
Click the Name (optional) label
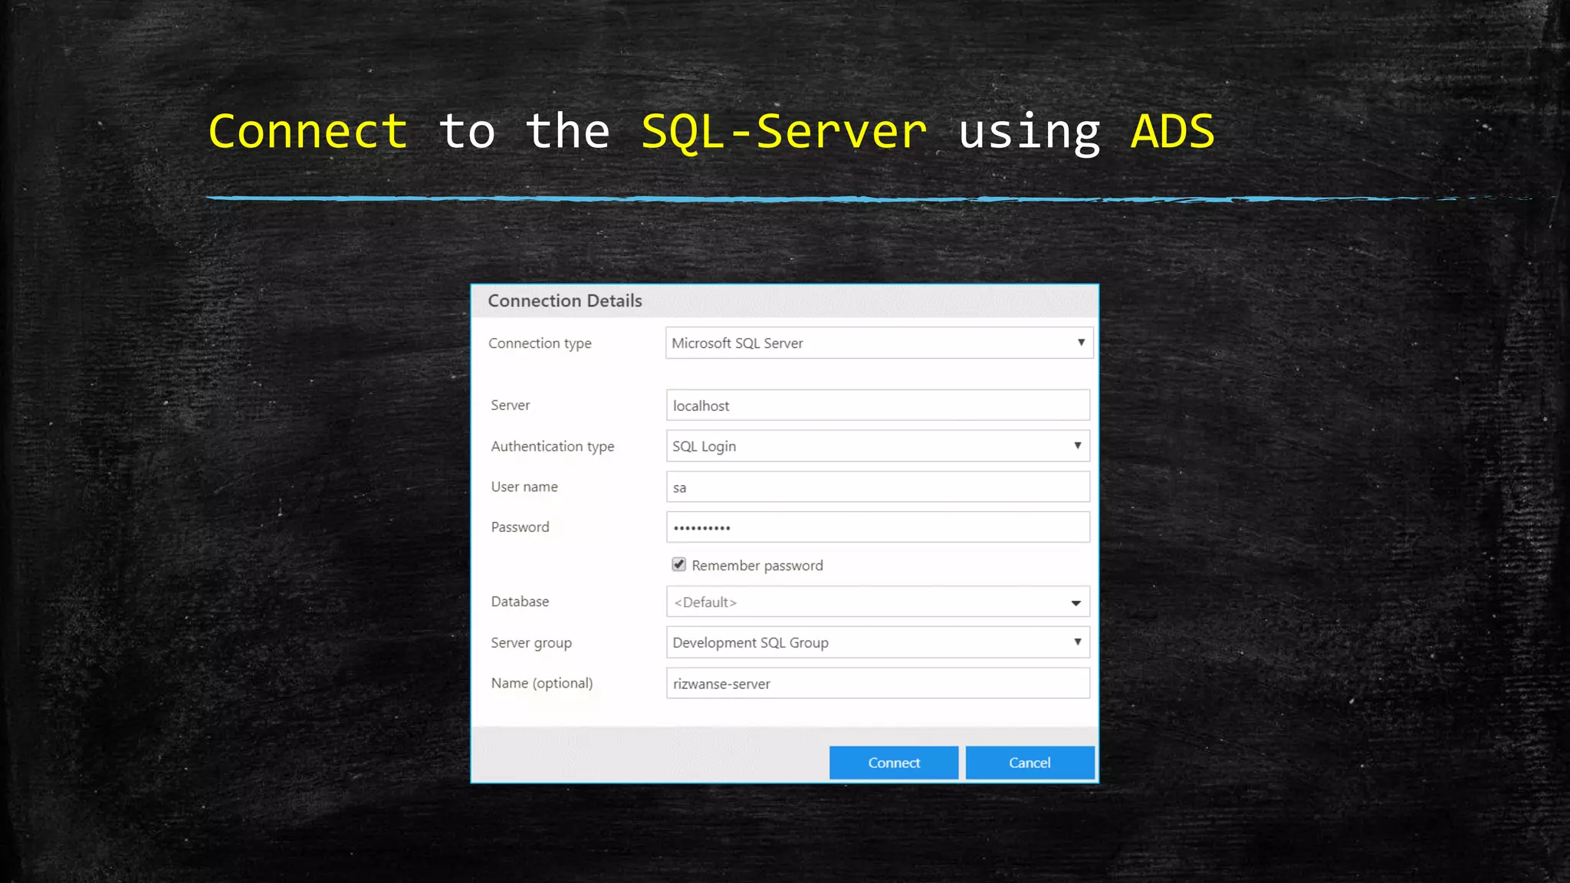click(542, 683)
